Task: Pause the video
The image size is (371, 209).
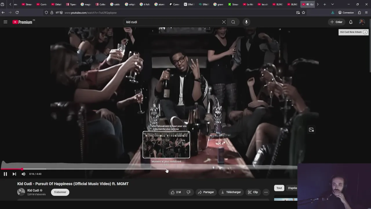Action: coord(5,174)
